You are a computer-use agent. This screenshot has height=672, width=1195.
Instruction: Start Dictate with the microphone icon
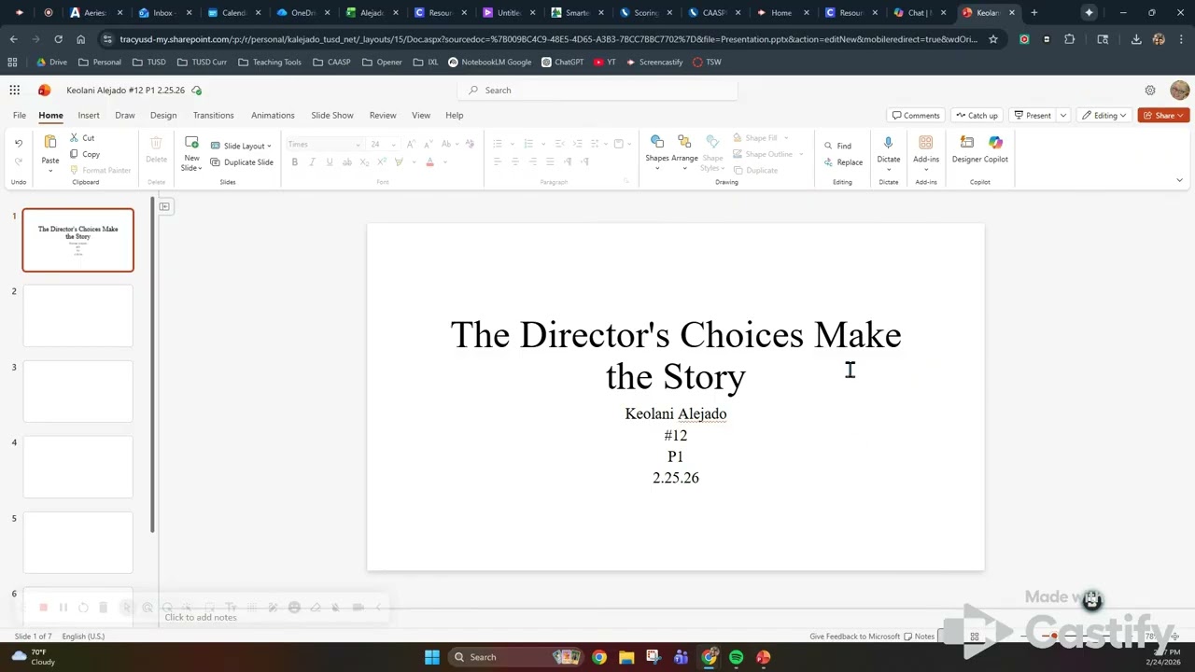(888, 143)
